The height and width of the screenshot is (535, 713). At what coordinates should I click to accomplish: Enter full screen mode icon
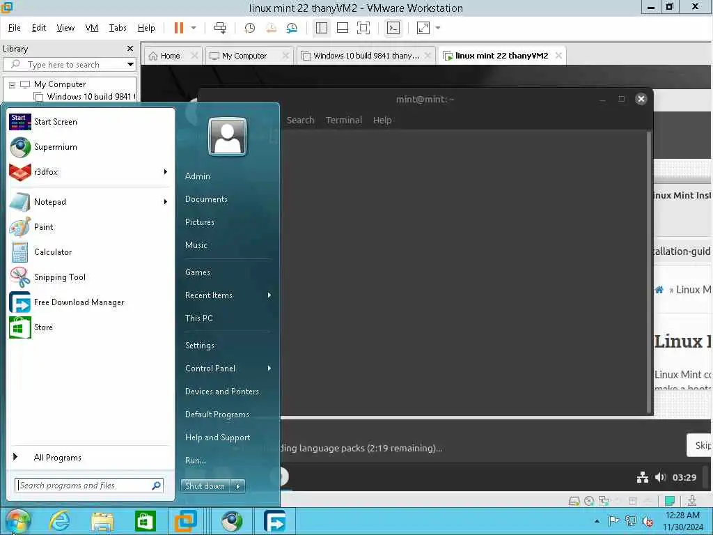pyautogui.click(x=363, y=28)
